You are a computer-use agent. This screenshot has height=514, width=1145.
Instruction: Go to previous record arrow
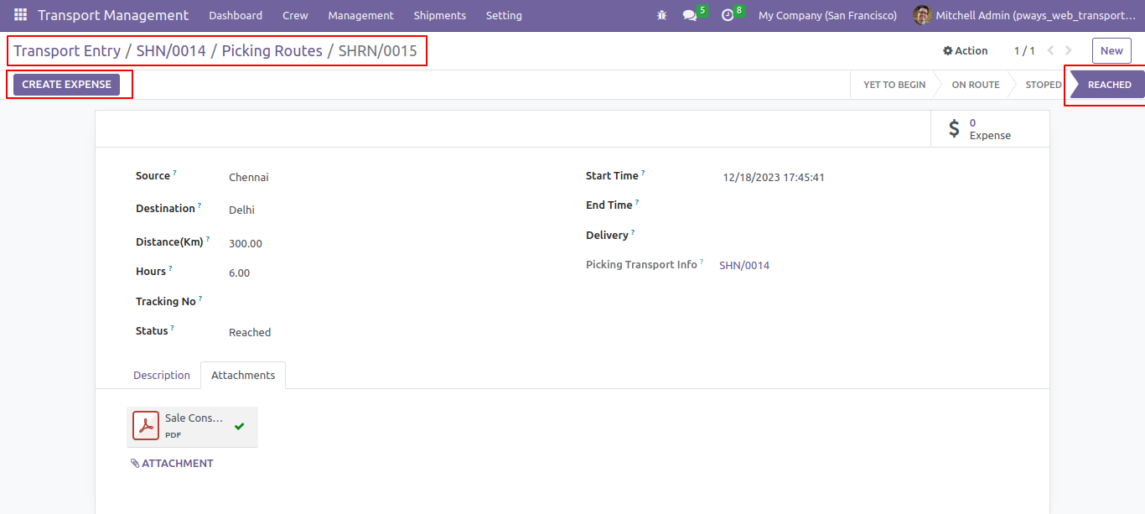point(1050,50)
